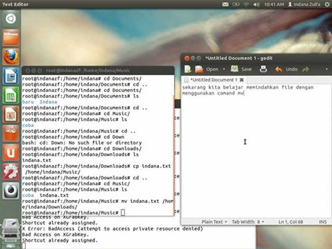Expand the recent files arrow beside Open

coord(224,69)
